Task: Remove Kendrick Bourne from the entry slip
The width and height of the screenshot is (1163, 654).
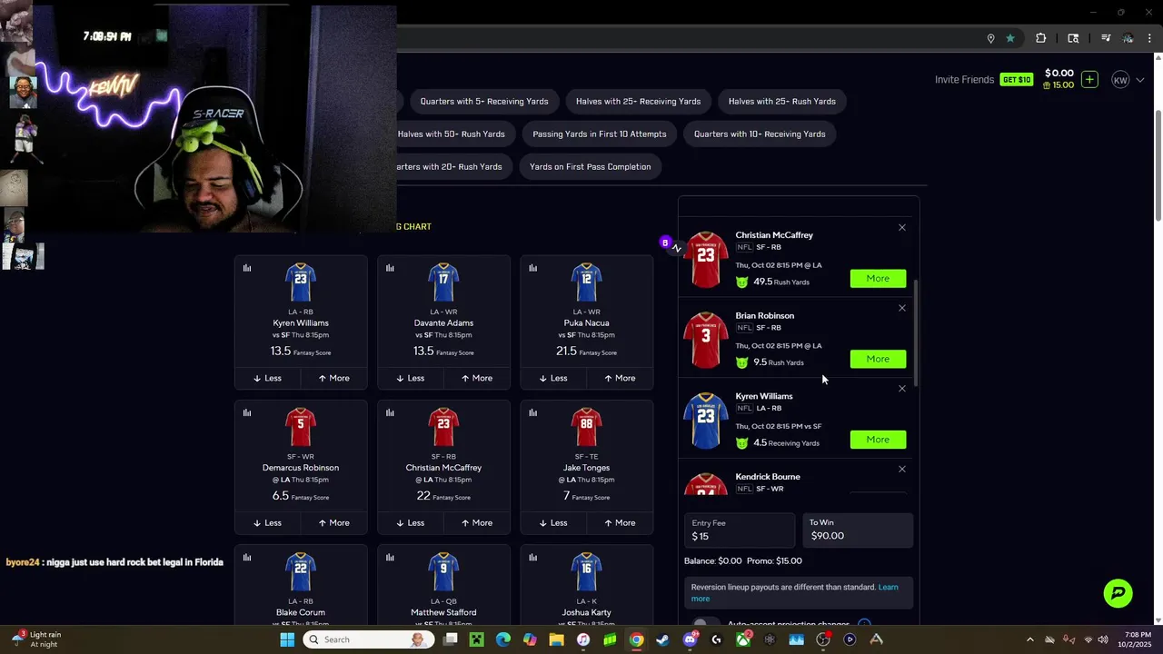Action: click(x=902, y=469)
